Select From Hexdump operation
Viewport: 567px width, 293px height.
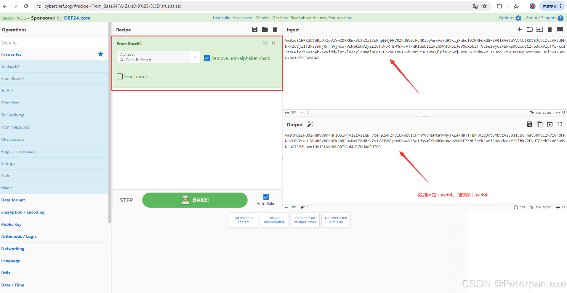click(x=54, y=127)
